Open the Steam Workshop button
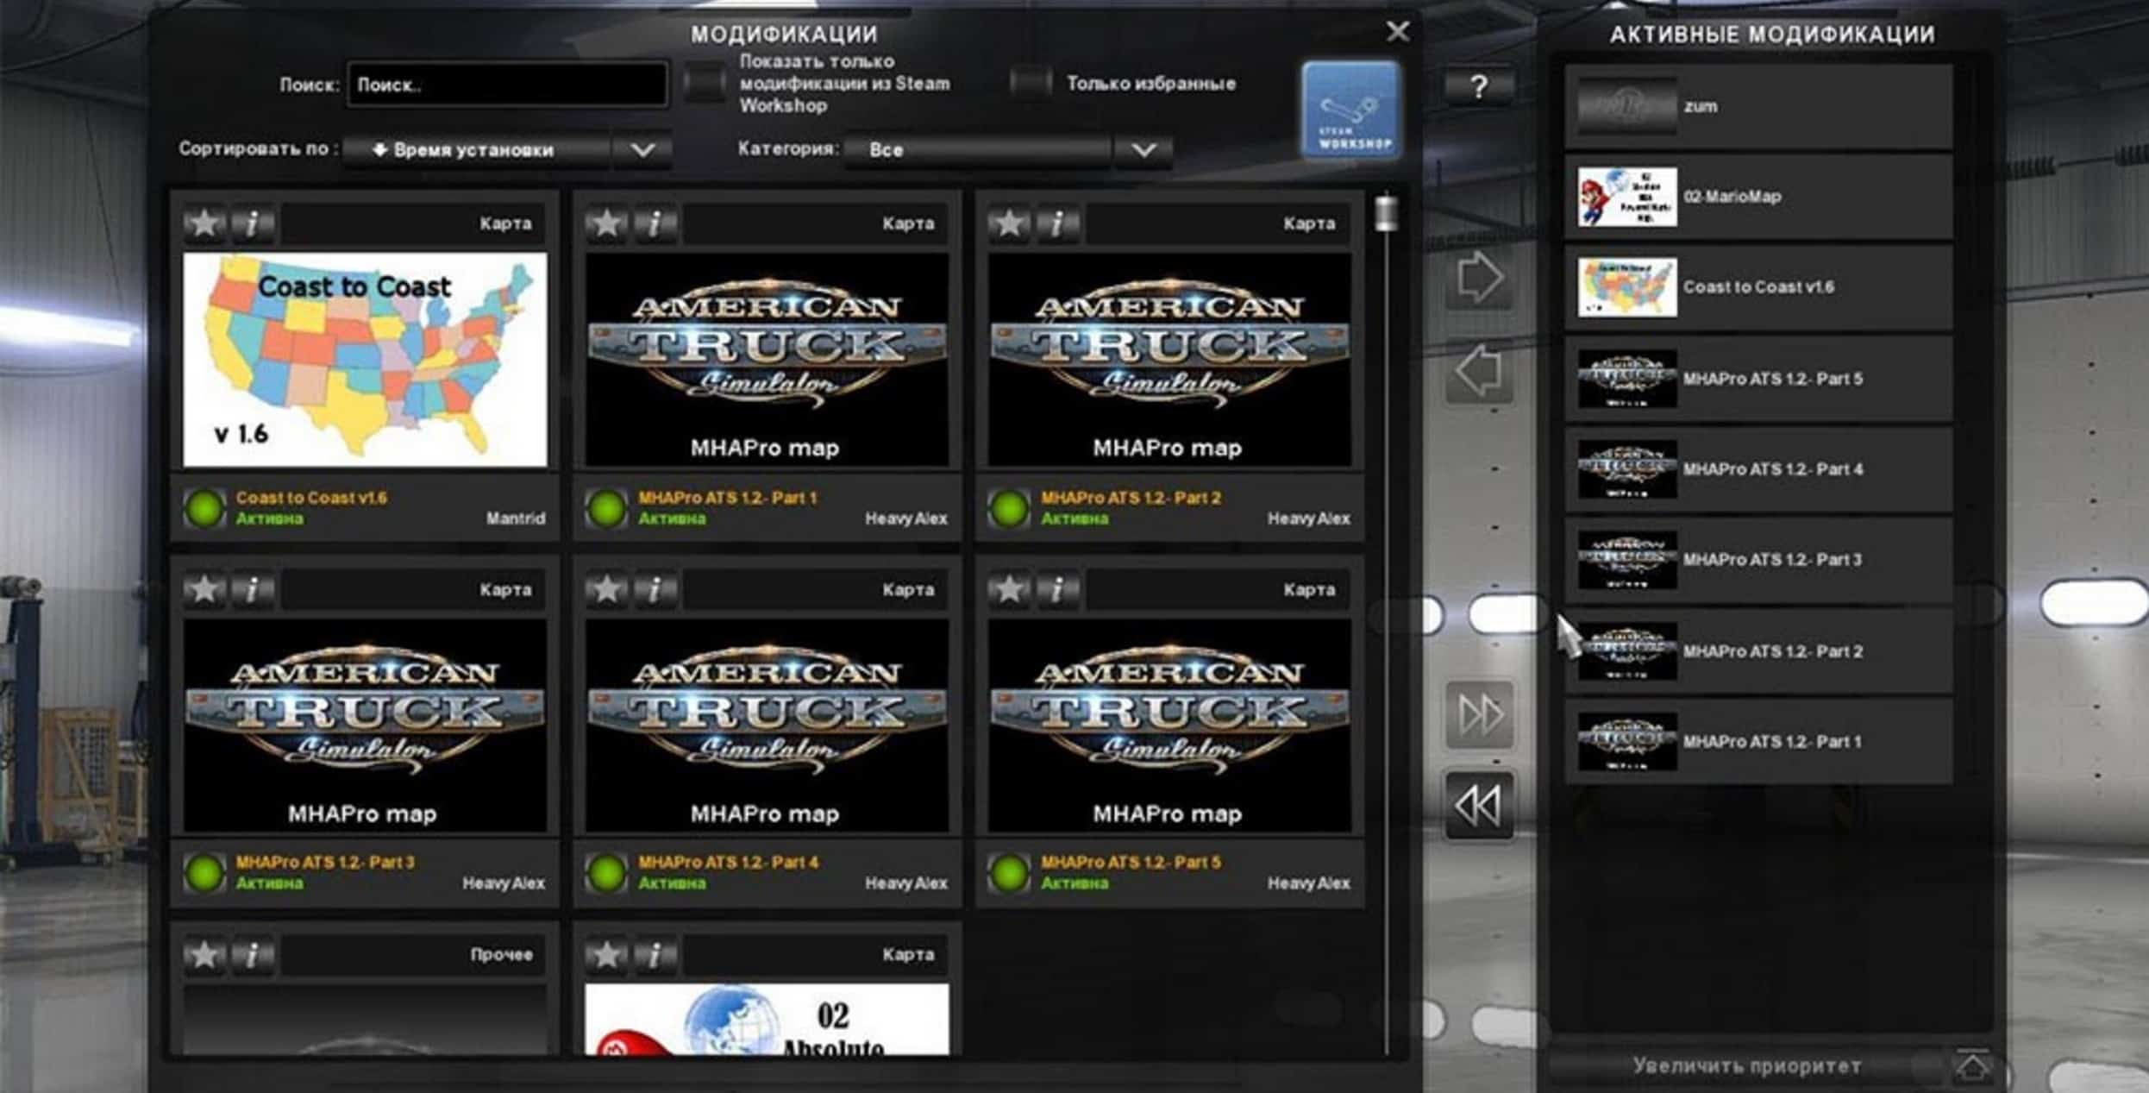Screen dimensions: 2149x1093 tap(1350, 110)
